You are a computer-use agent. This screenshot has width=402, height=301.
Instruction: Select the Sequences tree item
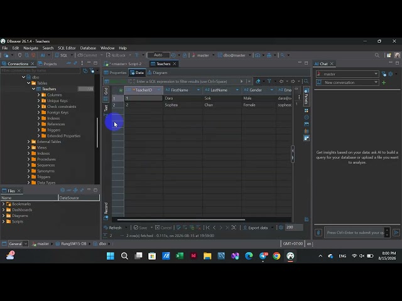tap(46, 165)
